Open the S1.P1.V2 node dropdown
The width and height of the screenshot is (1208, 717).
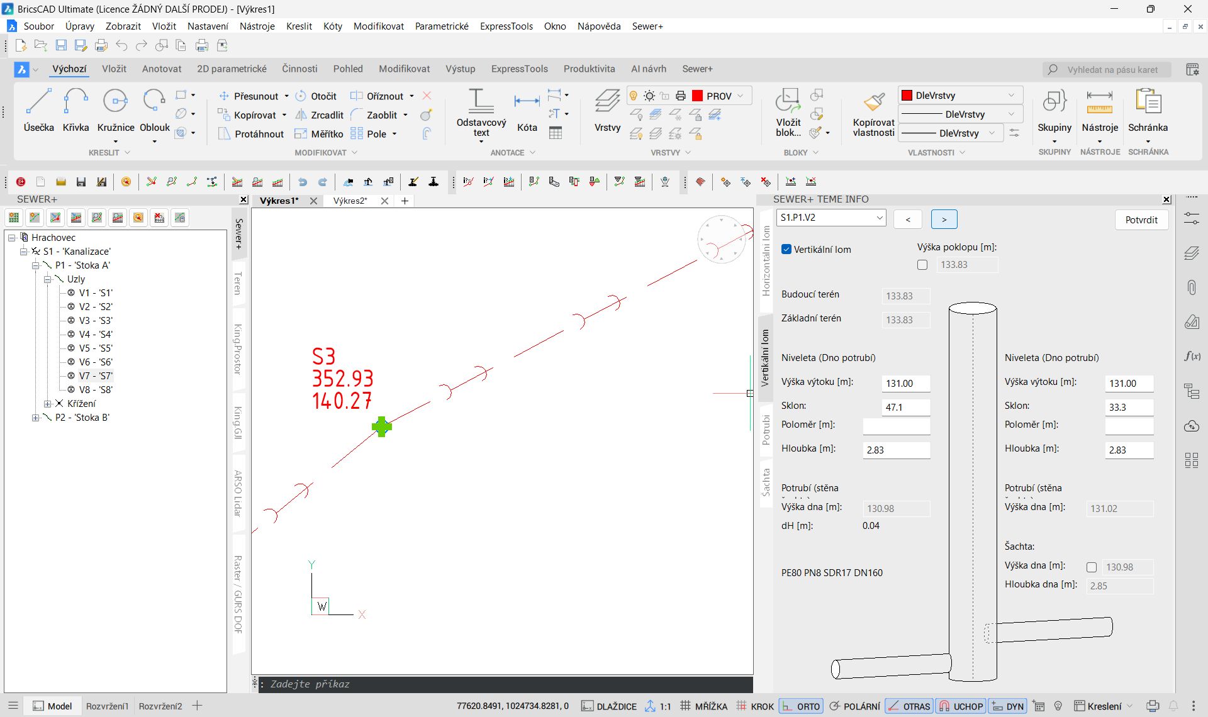pos(879,218)
